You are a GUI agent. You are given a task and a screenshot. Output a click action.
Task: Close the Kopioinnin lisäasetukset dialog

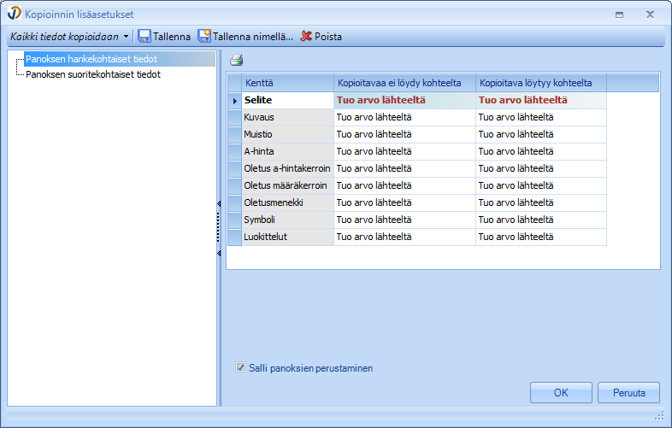[x=650, y=15]
